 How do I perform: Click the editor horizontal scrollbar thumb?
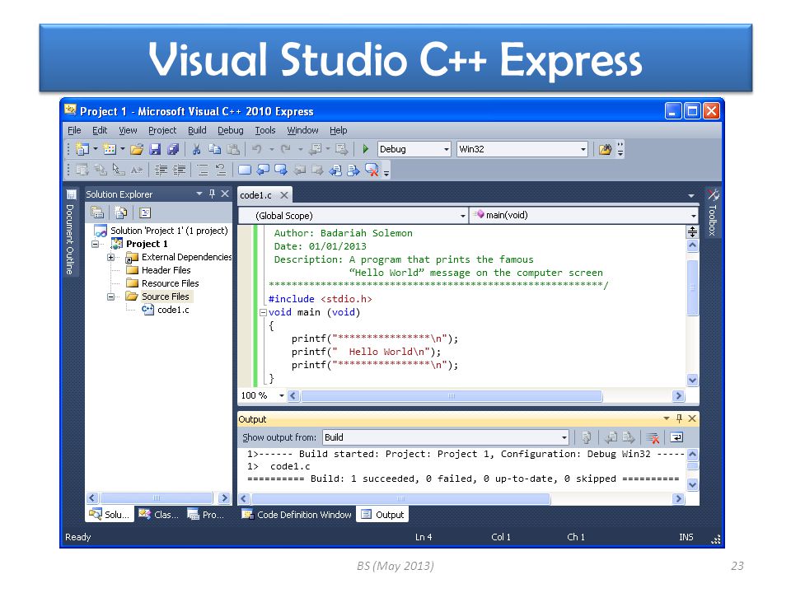coord(452,396)
